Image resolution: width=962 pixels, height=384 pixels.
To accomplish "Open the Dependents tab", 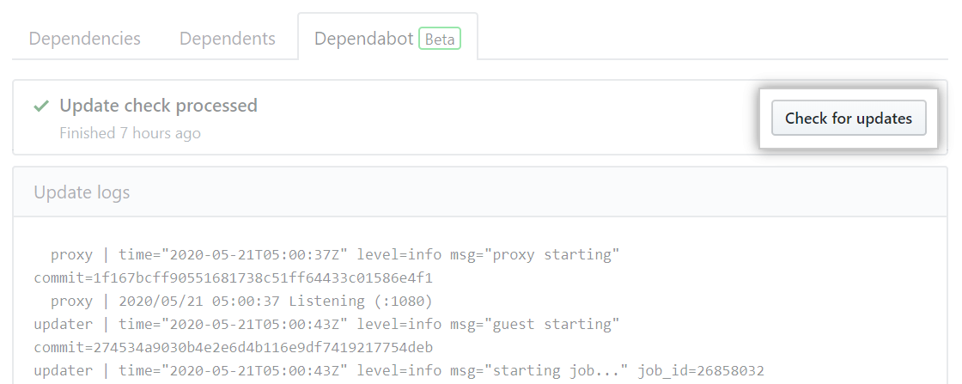I will (227, 39).
